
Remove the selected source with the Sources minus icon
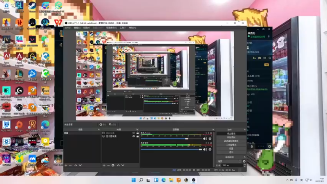tap(108, 165)
